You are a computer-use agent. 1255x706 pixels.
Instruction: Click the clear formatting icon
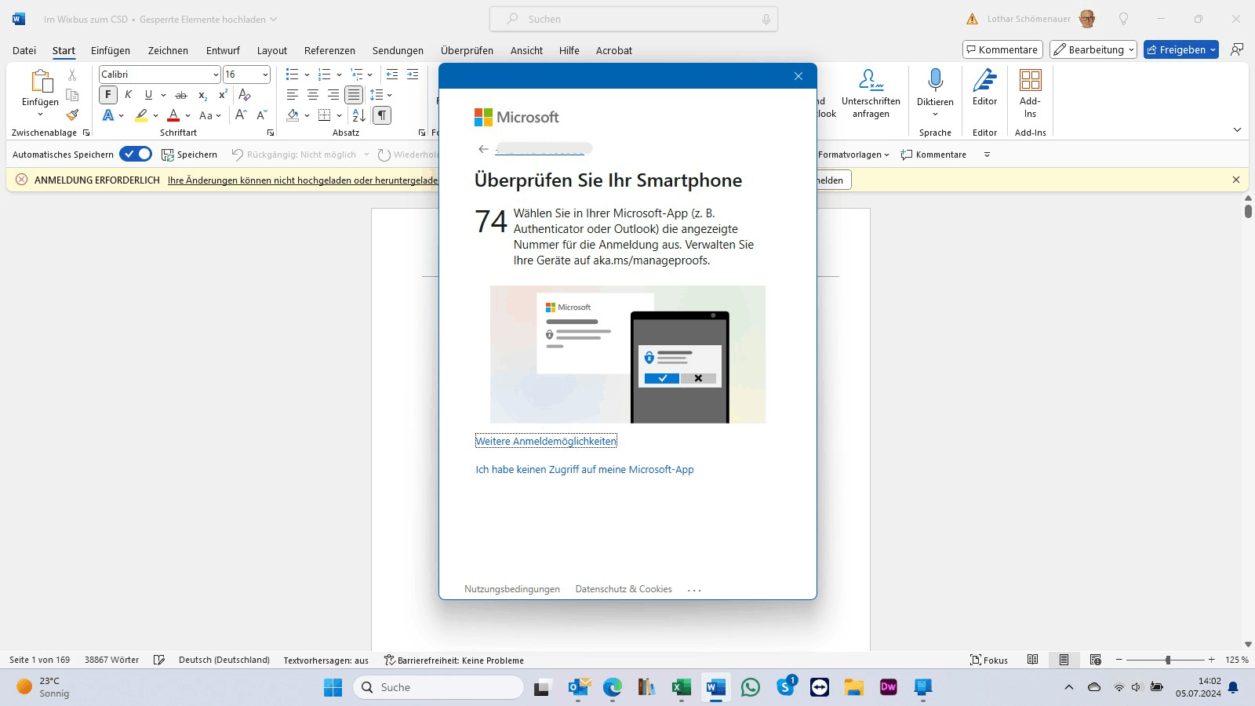pyautogui.click(x=245, y=95)
